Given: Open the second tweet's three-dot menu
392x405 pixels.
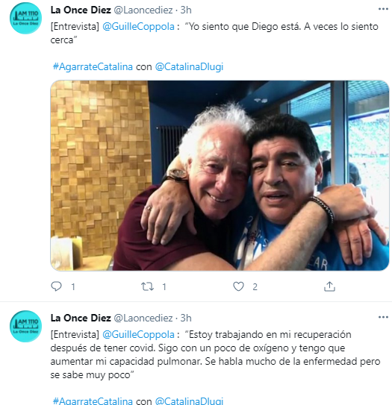Looking at the screenshot, I should (383, 317).
